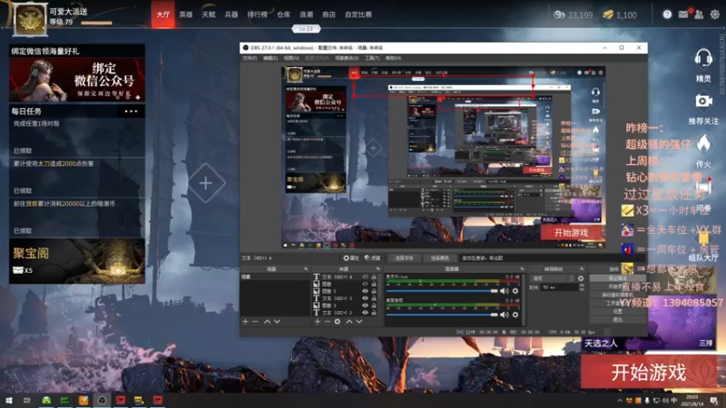Toggle lock on 文本 (GDI+) 4 source

click(374, 277)
